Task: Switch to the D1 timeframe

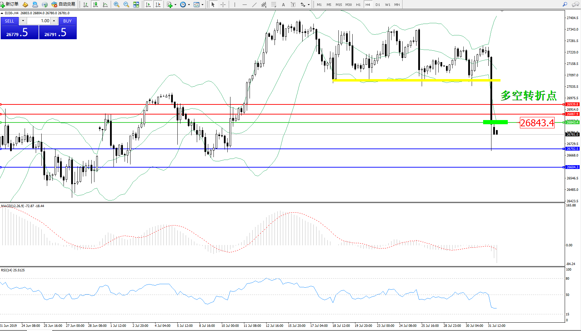Action: (378, 5)
